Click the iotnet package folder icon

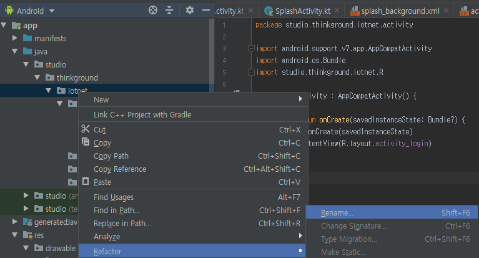[61, 91]
